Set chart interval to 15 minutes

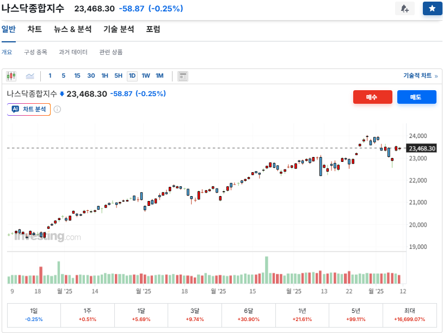77,76
